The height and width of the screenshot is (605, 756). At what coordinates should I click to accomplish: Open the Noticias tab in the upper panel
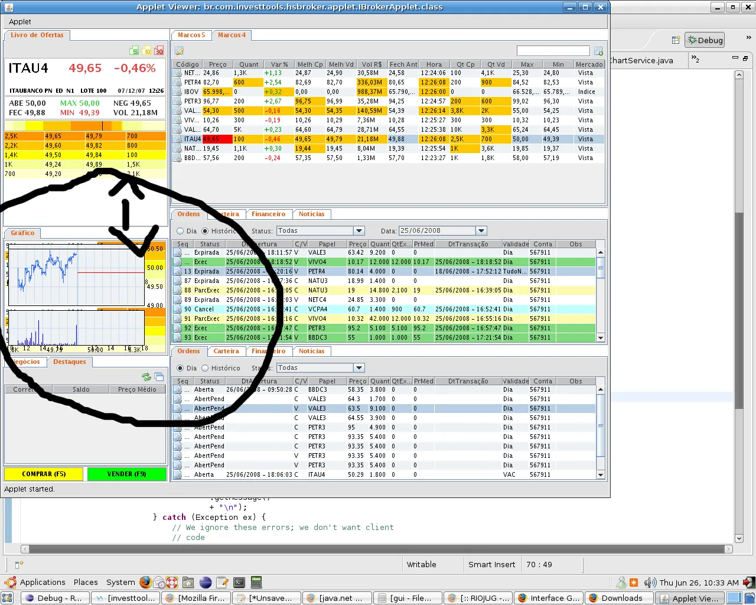click(x=311, y=214)
